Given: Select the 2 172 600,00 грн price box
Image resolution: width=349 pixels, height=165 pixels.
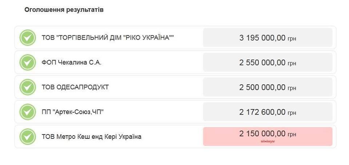Looking at the screenshot, I should pos(268,112).
